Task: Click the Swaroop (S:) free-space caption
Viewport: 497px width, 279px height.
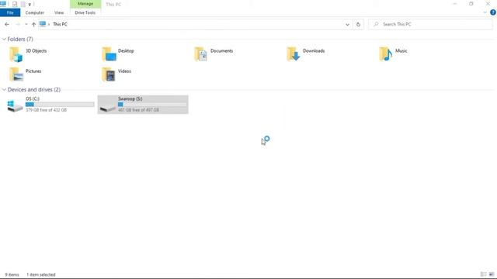Action: tap(138, 110)
